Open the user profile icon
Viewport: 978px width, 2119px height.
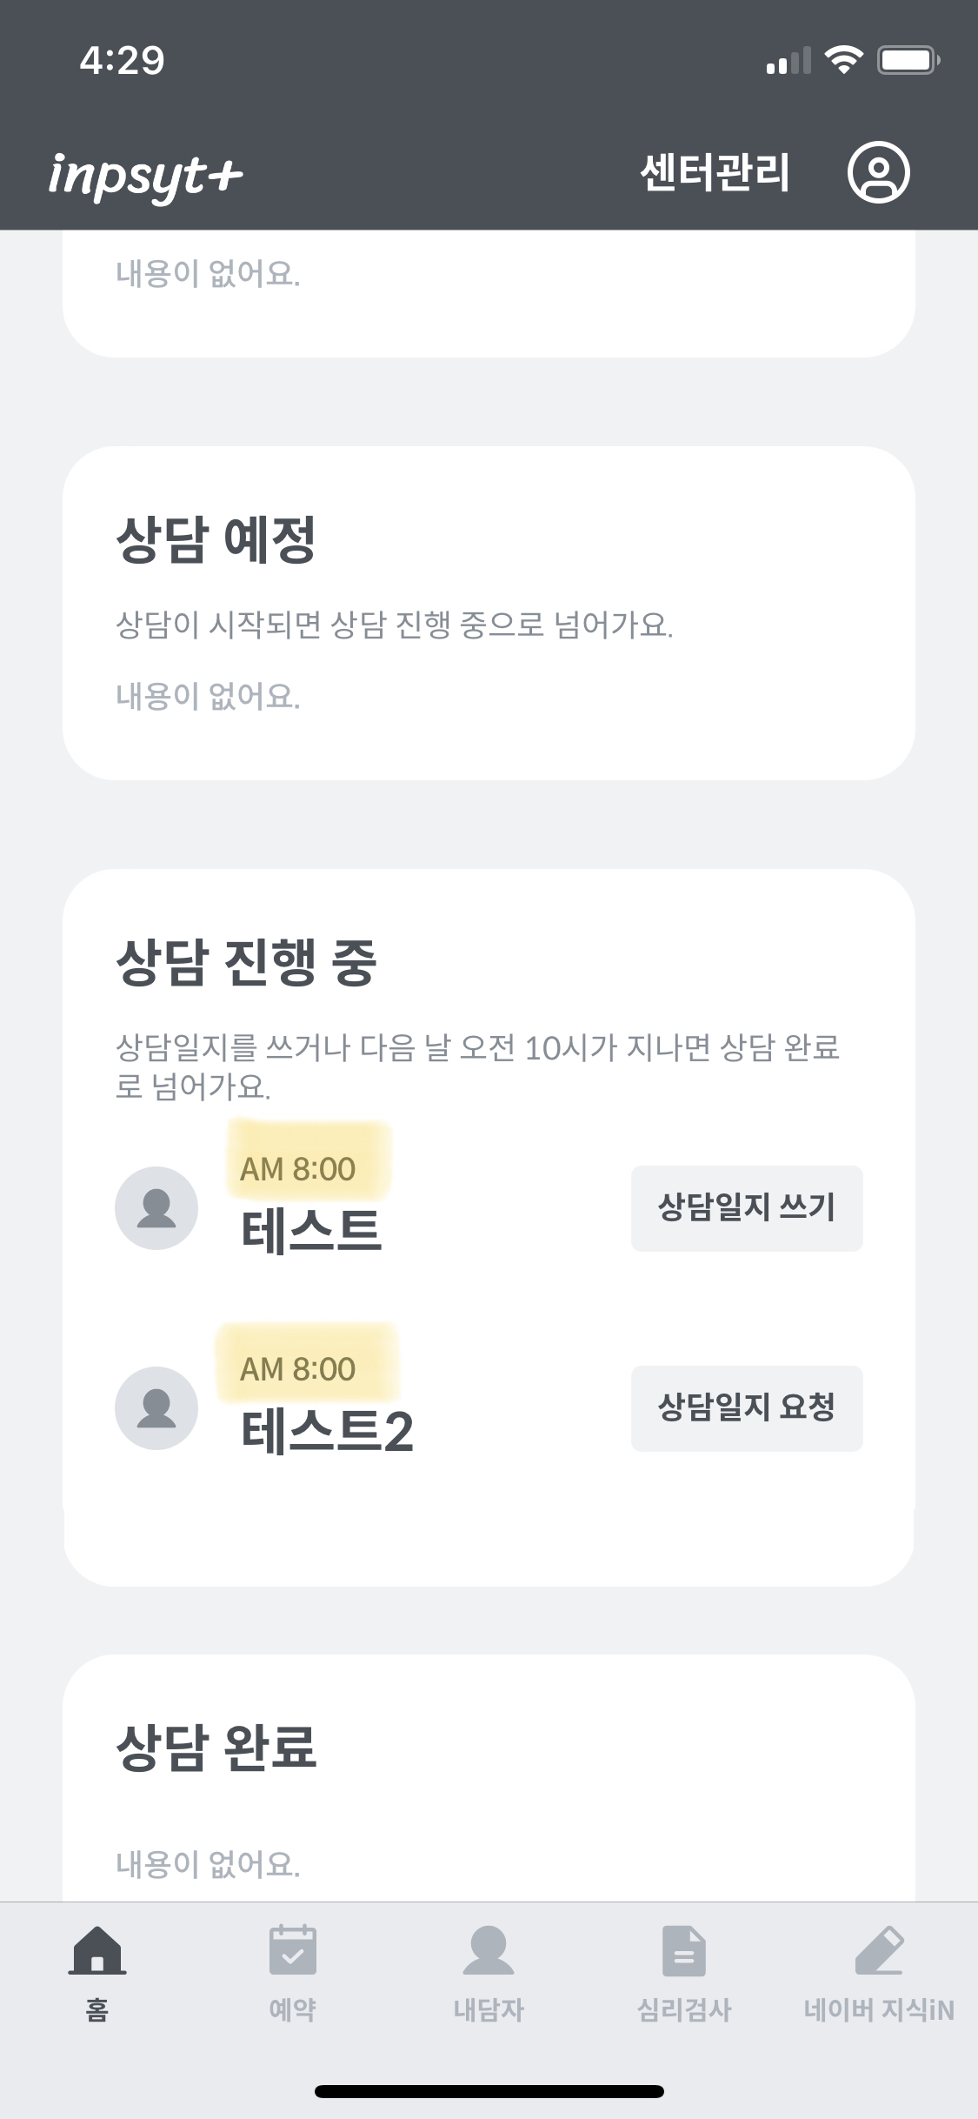click(878, 172)
